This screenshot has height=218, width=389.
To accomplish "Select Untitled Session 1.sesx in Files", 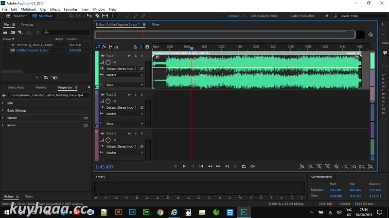I will point(33,50).
